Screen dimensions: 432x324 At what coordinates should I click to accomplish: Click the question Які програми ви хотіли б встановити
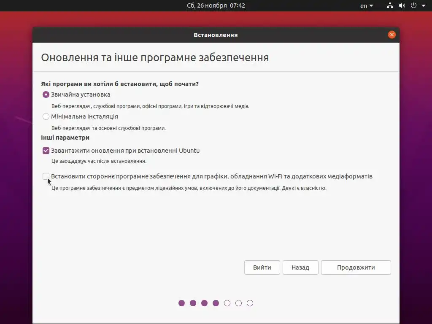pyautogui.click(x=119, y=84)
